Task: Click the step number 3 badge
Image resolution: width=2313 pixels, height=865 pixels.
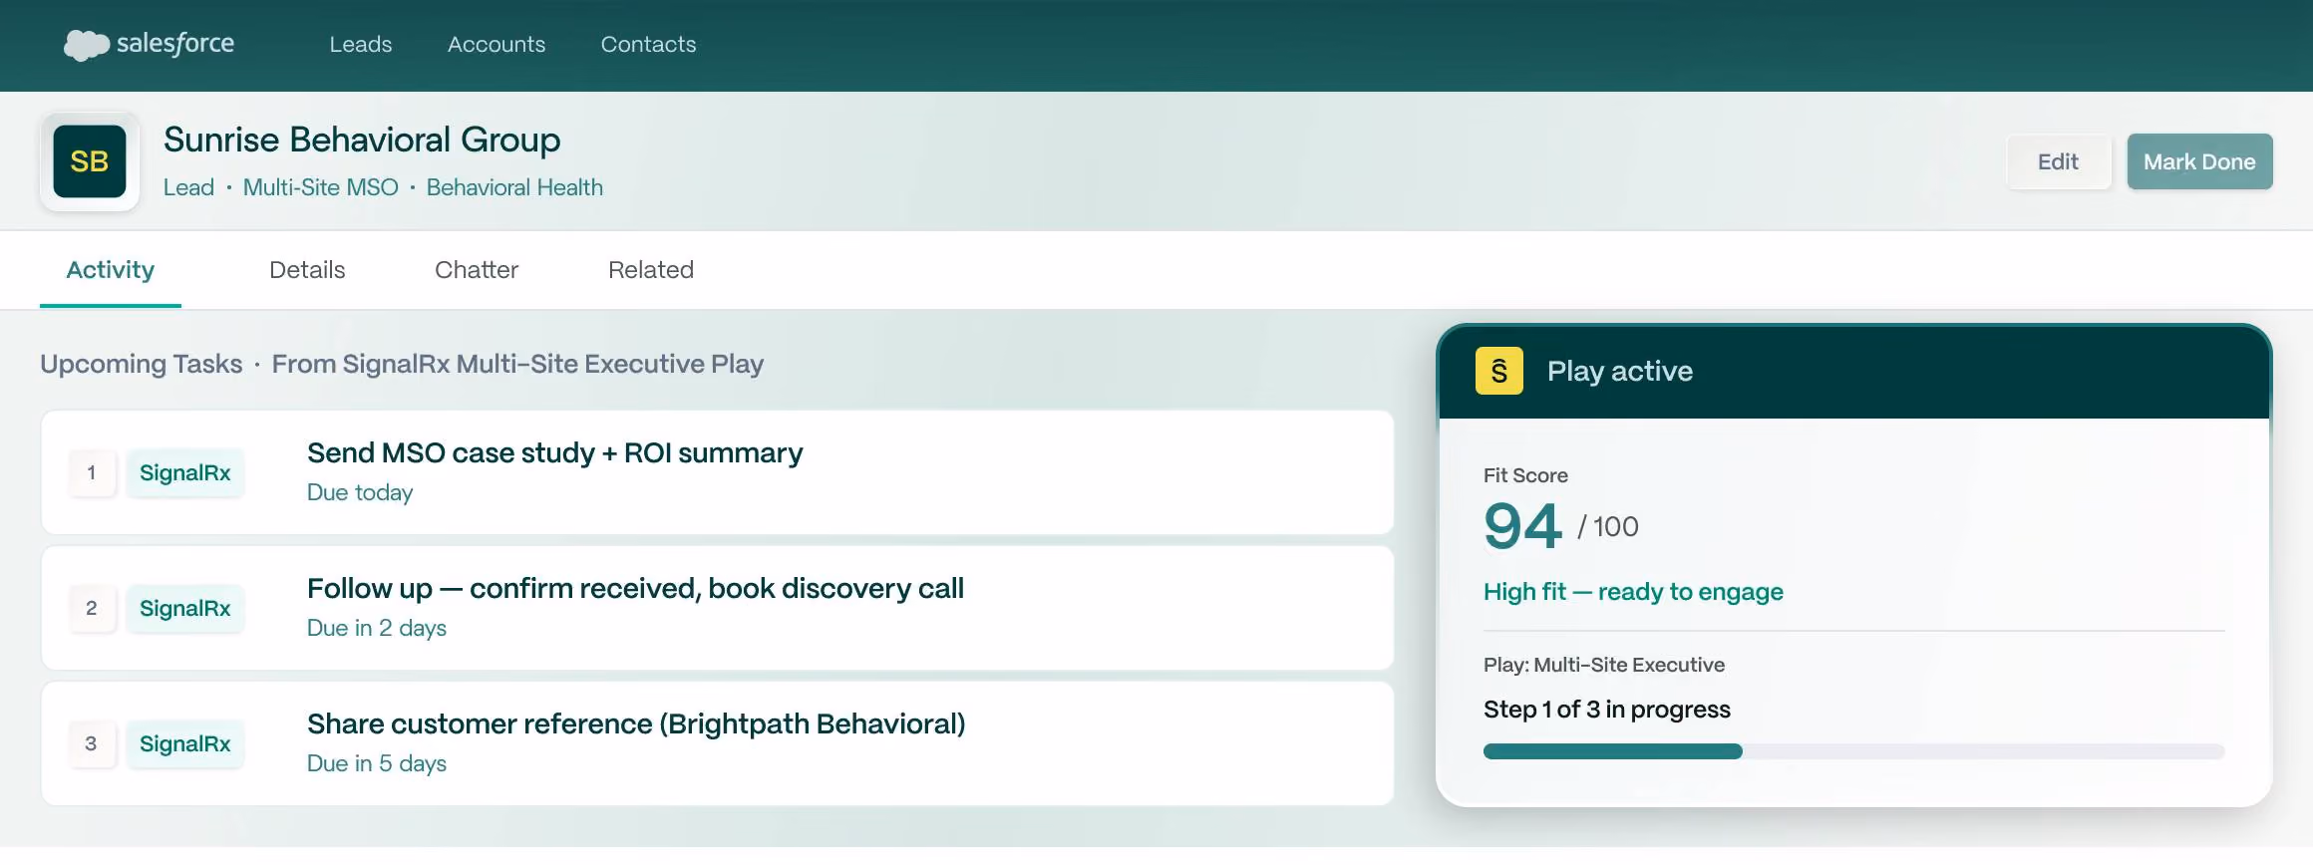Action: click(92, 743)
